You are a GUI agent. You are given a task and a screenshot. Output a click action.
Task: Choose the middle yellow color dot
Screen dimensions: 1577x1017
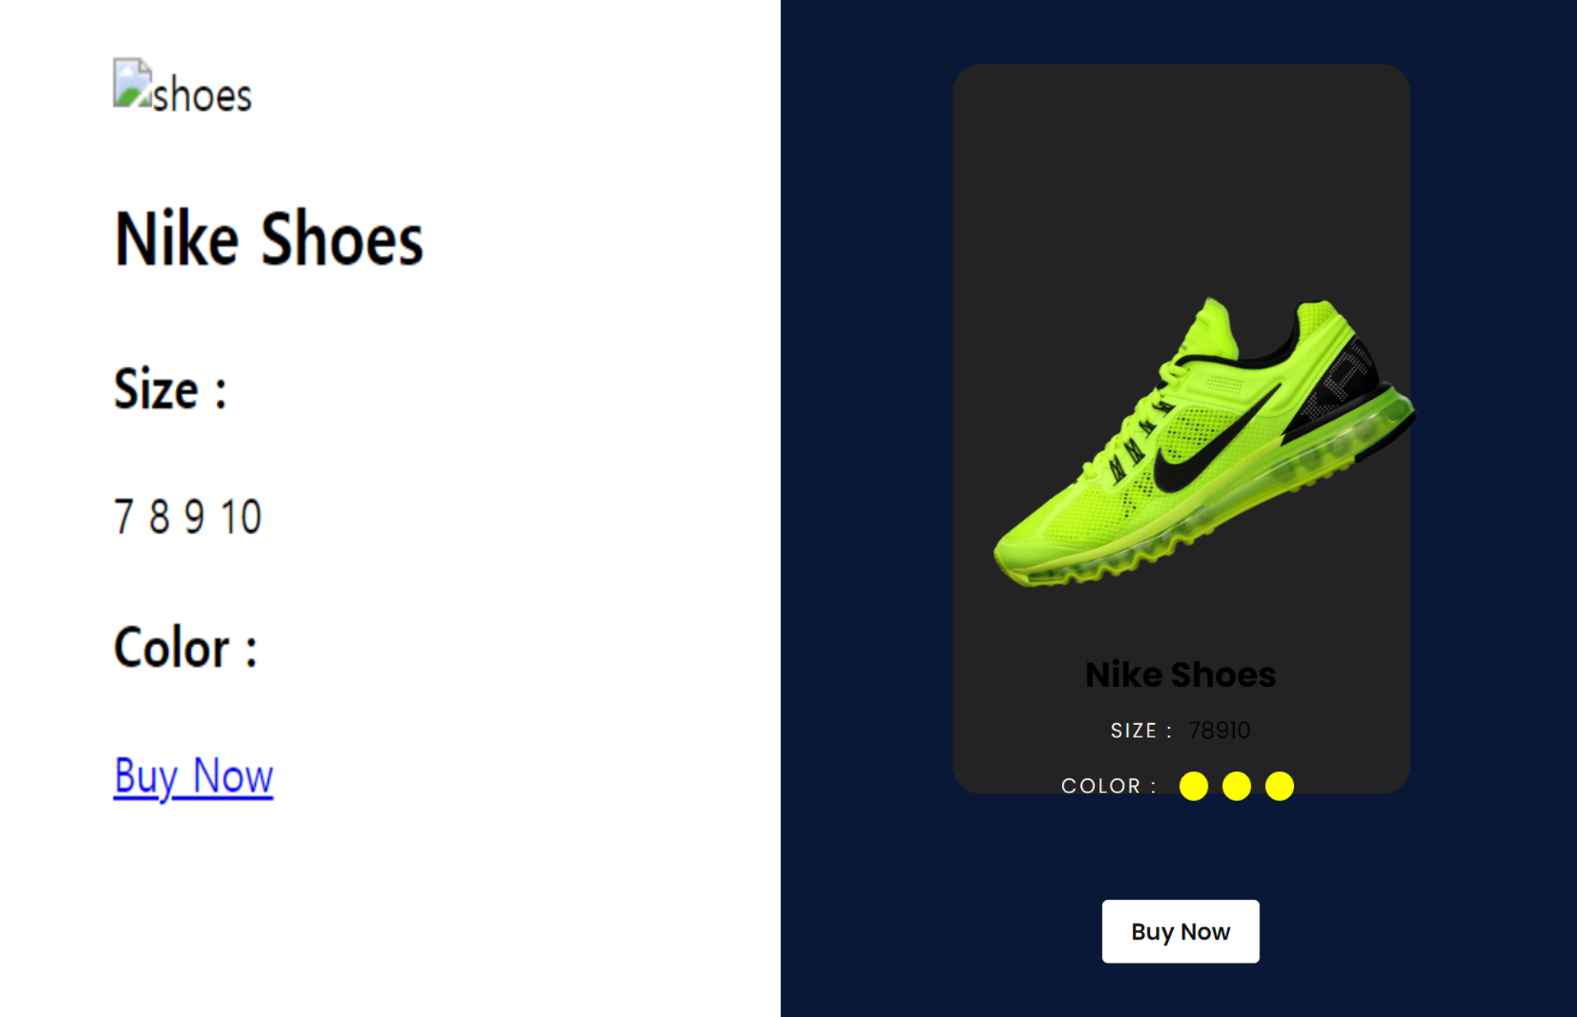(1236, 786)
